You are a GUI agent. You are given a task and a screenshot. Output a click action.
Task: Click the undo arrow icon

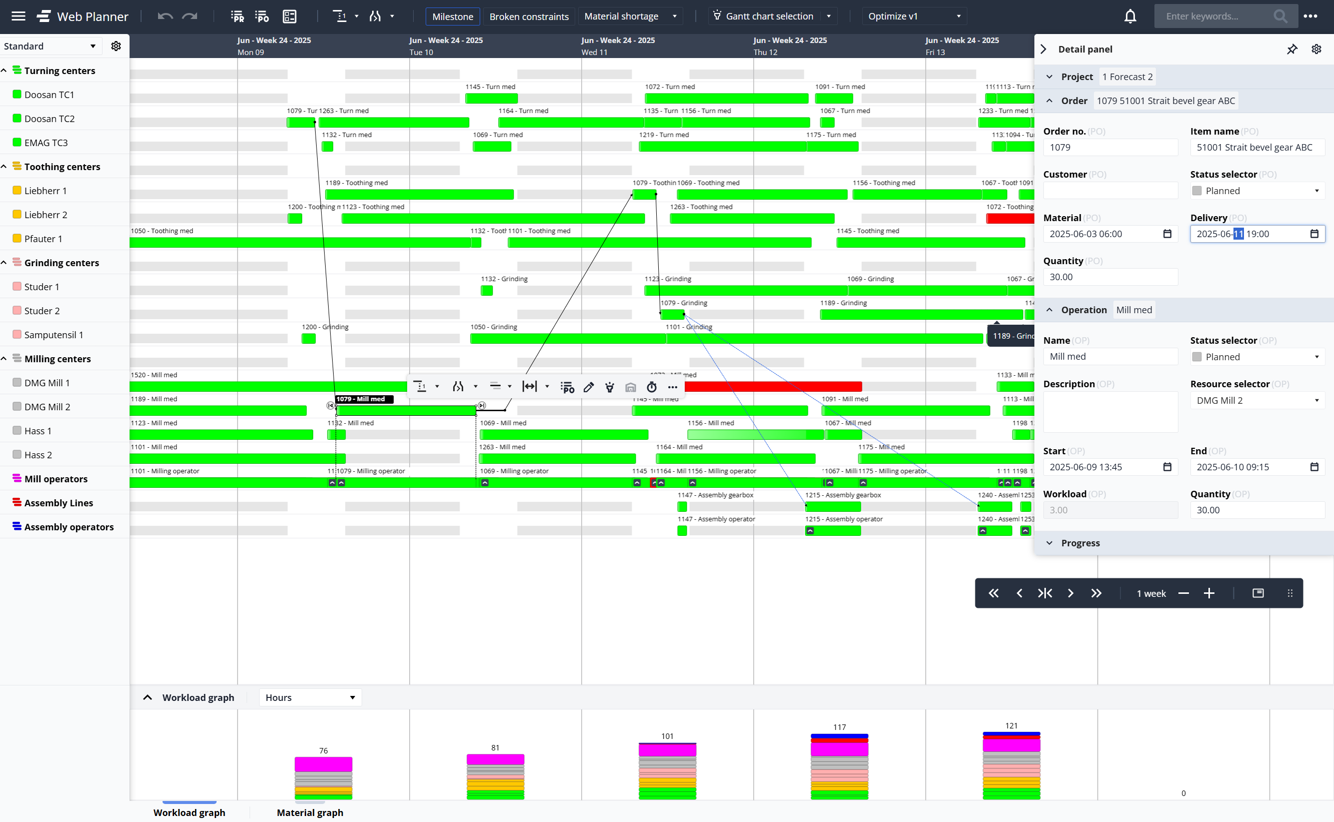pyautogui.click(x=165, y=17)
